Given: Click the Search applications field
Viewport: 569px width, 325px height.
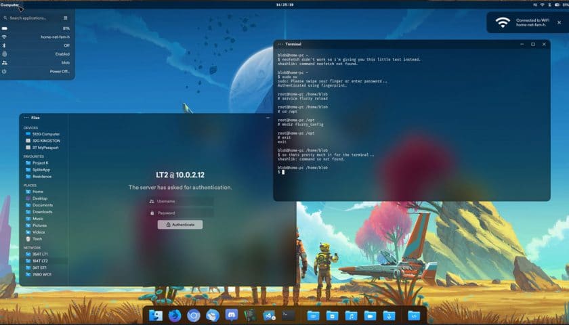Looking at the screenshot, I should 31,18.
